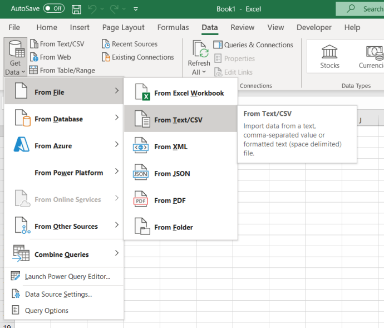Switch to the Home tab
This screenshot has height=328, width=384.
pos(47,27)
